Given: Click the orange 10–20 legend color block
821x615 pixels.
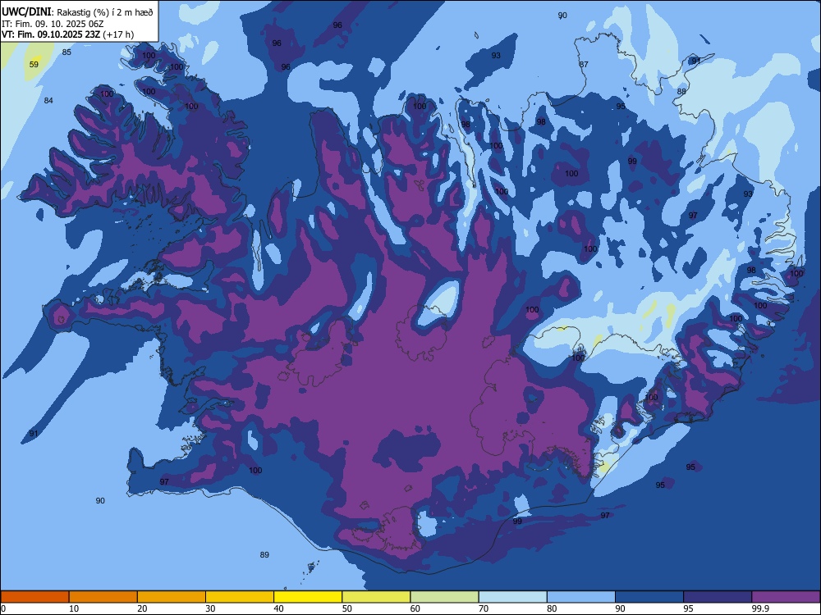Looking at the screenshot, I should (x=103, y=597).
